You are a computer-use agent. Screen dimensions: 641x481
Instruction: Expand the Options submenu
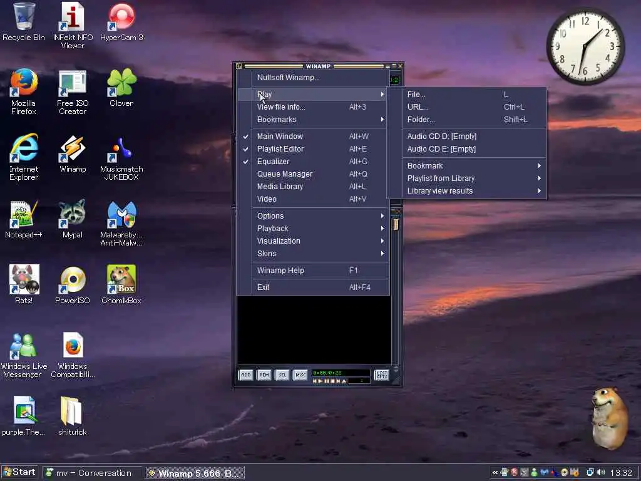click(313, 216)
